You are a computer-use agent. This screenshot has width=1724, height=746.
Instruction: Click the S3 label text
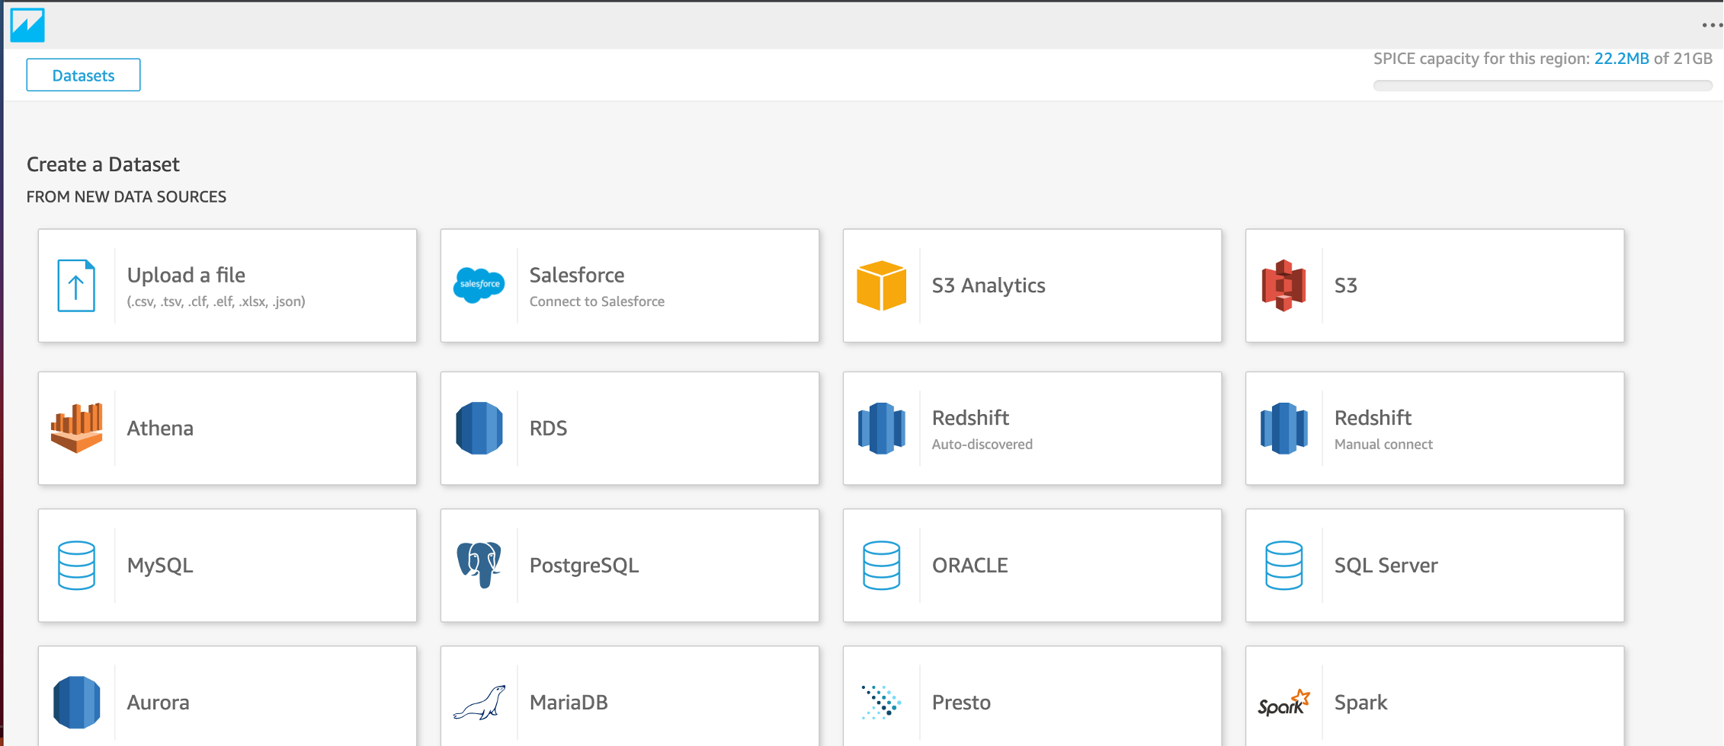(1346, 285)
